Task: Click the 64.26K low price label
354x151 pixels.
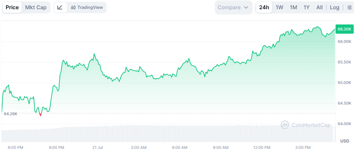Action: (11, 114)
